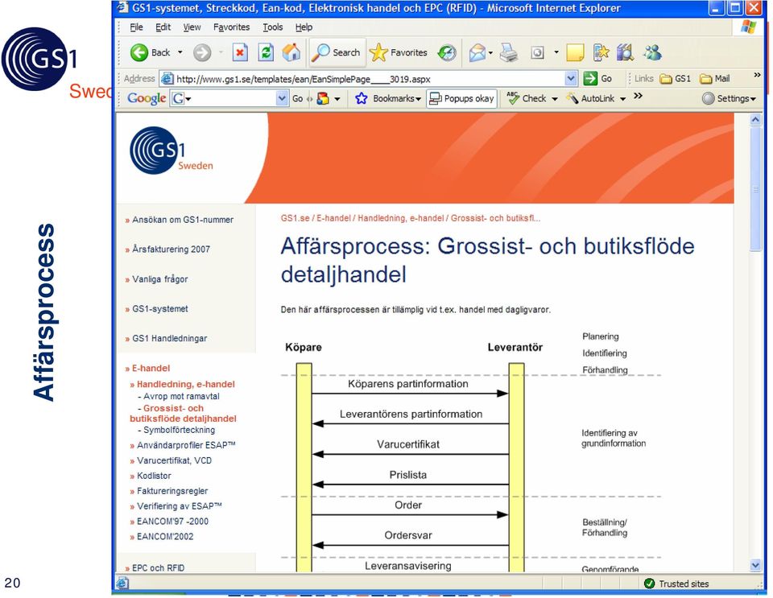Toggle the Popups okay blocker
This screenshot has height=598, width=773.
click(x=461, y=98)
